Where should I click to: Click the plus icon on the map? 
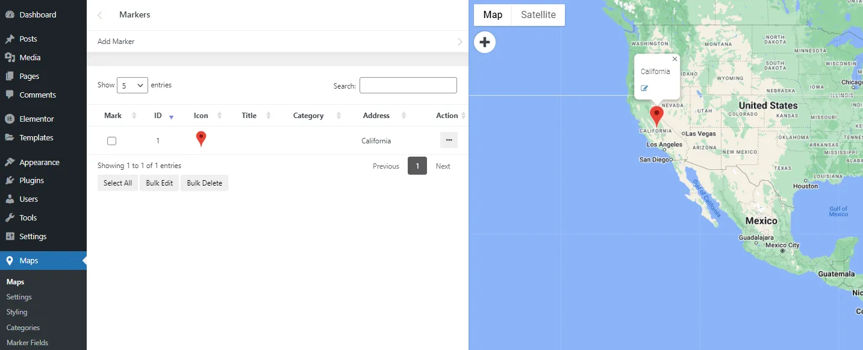point(485,42)
